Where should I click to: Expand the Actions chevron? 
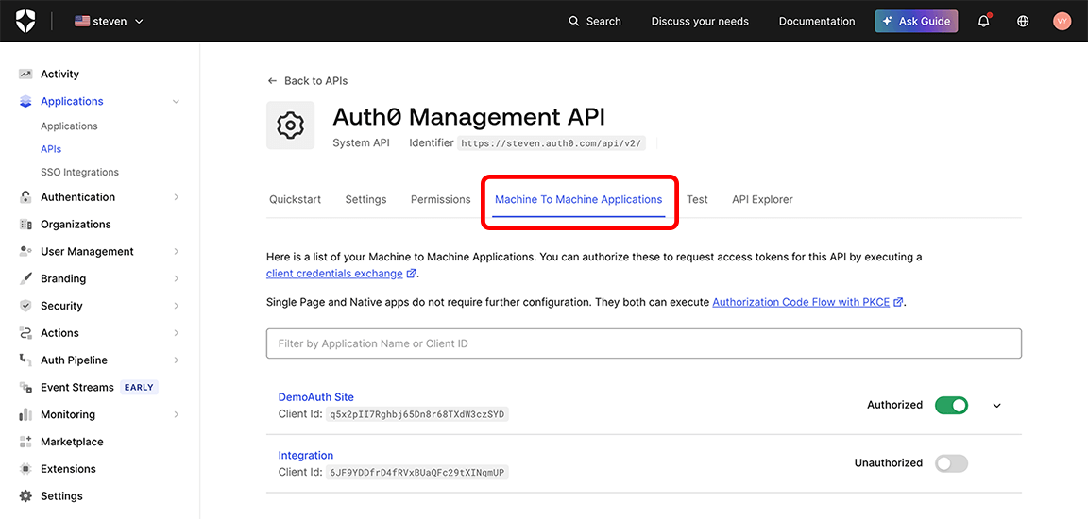177,333
